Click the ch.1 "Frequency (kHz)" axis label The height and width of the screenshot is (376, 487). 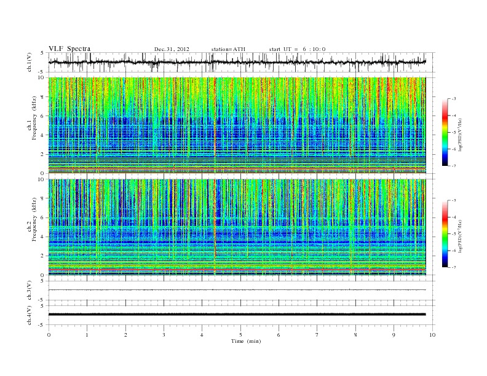pyautogui.click(x=34, y=118)
